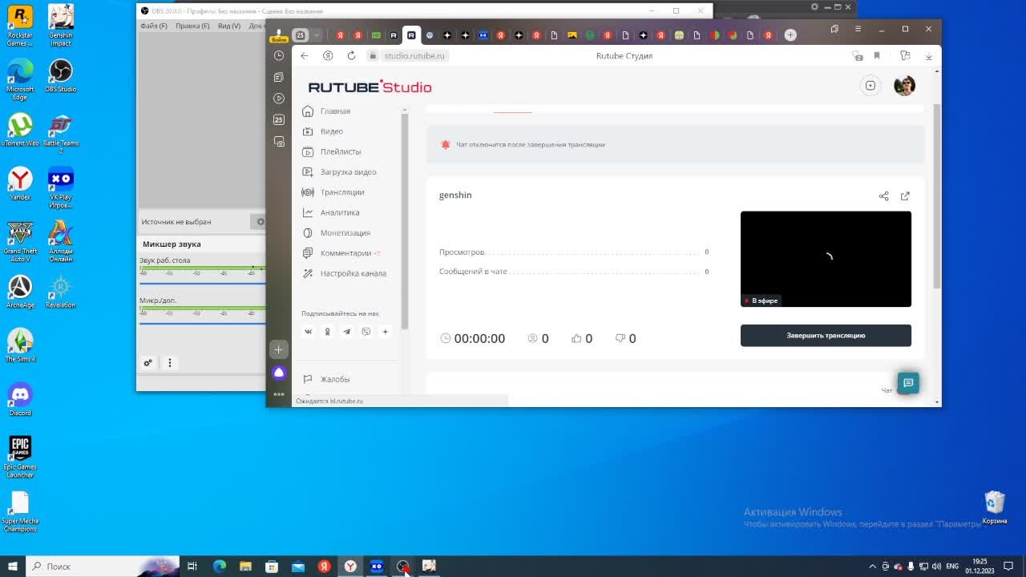Open the notification center

pos(1008,567)
